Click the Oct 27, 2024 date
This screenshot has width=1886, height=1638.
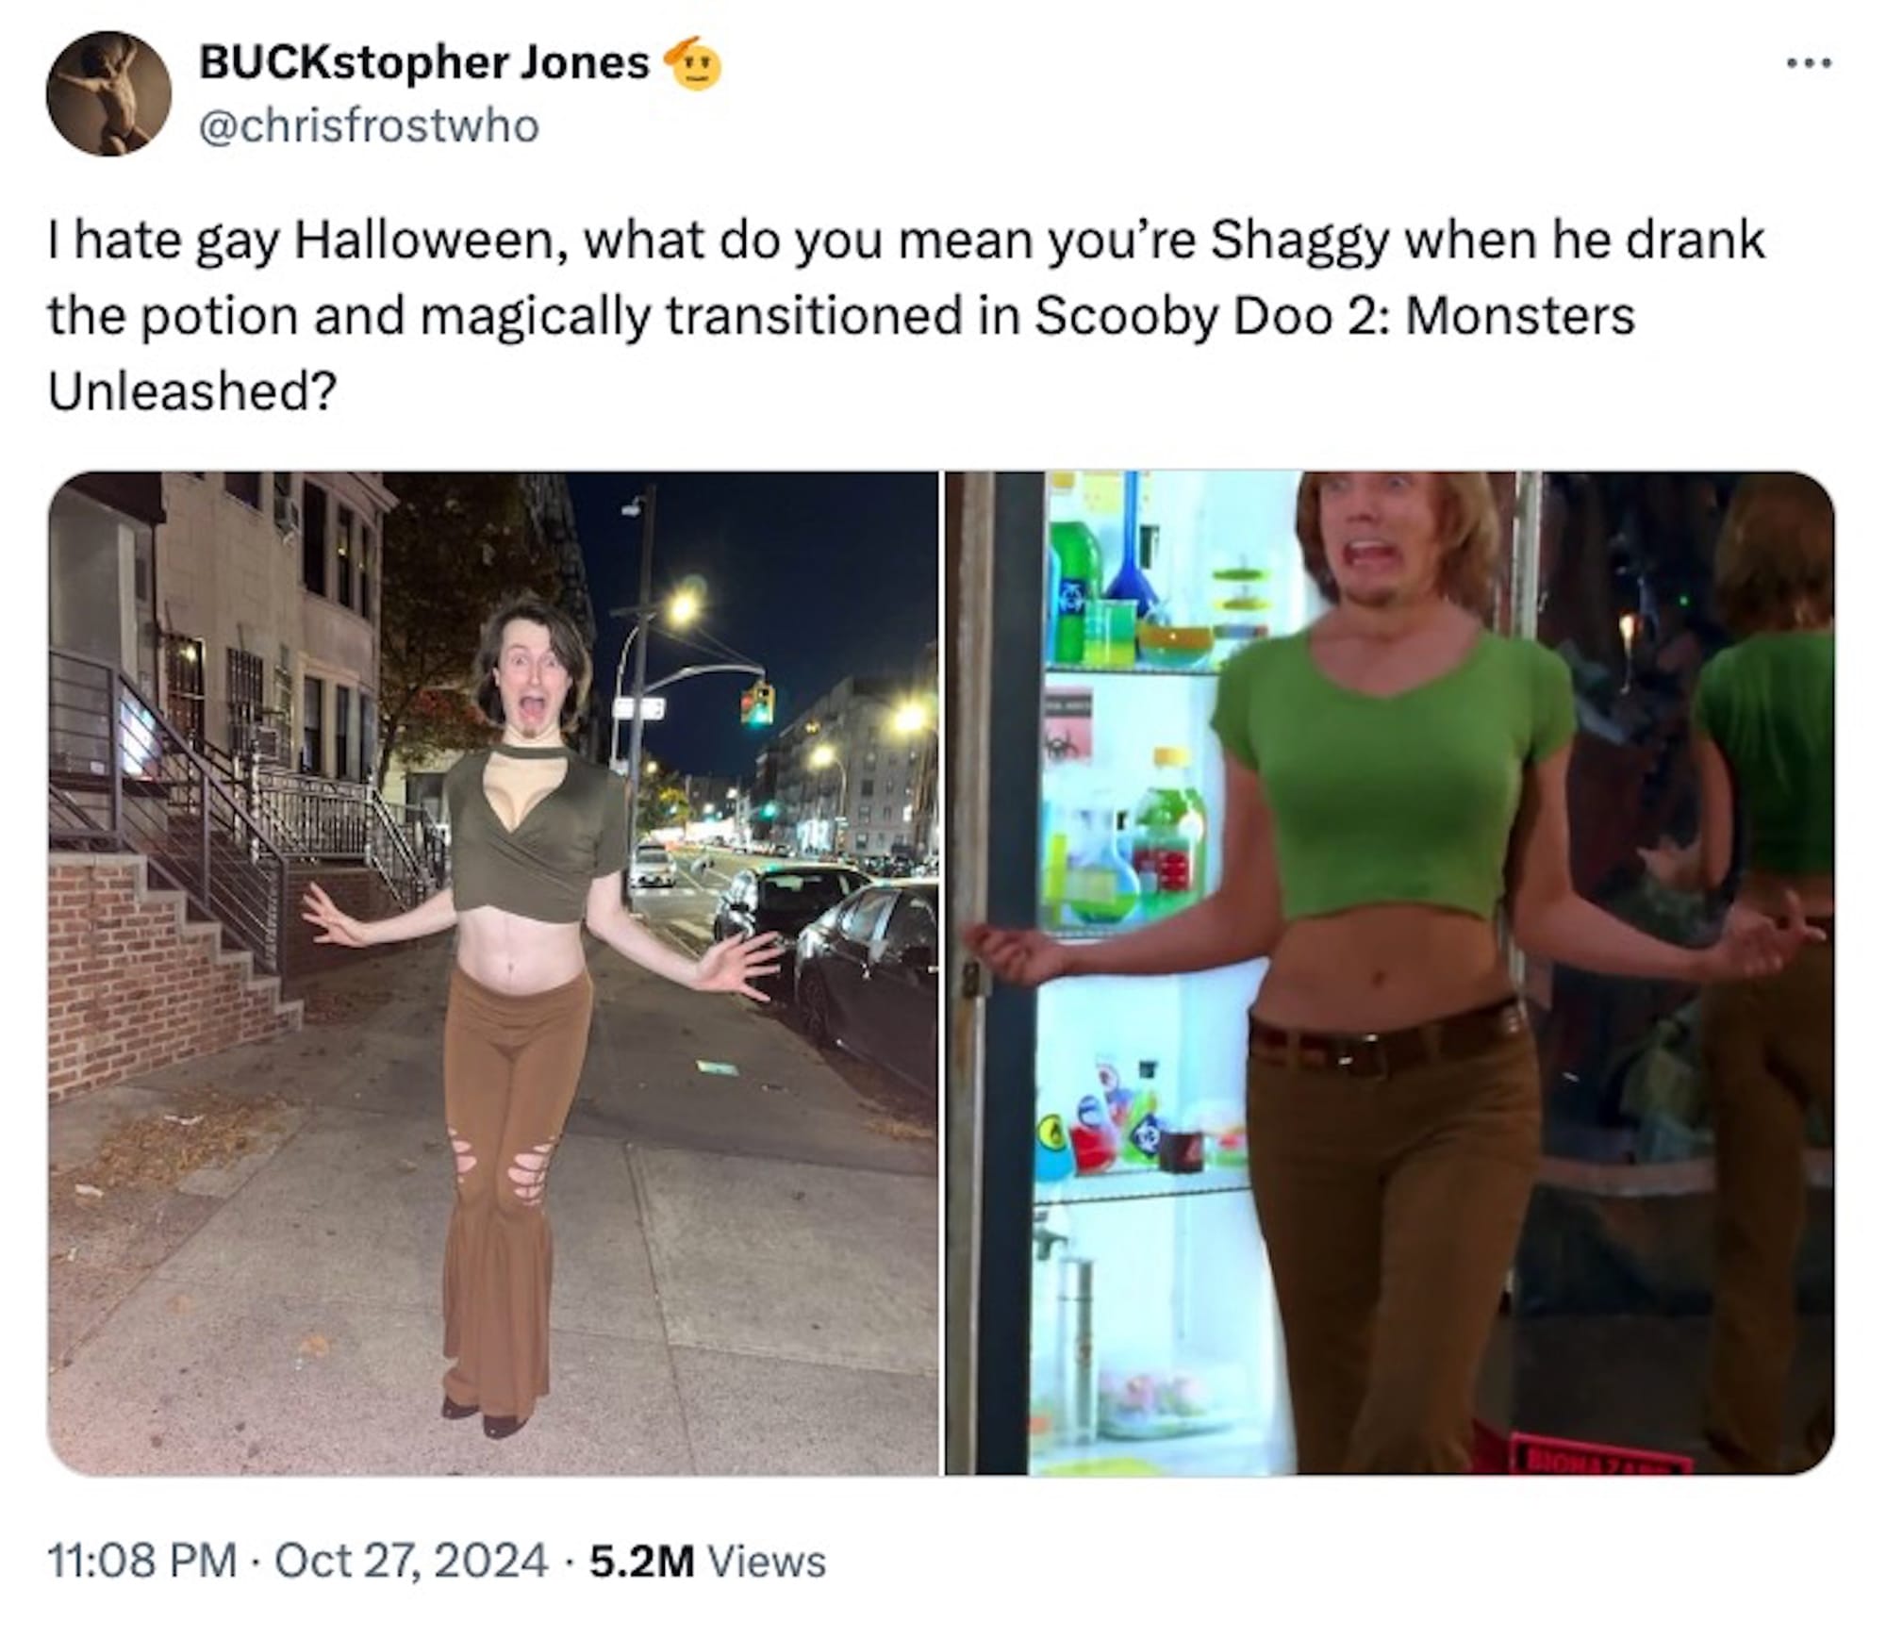coord(411,1560)
